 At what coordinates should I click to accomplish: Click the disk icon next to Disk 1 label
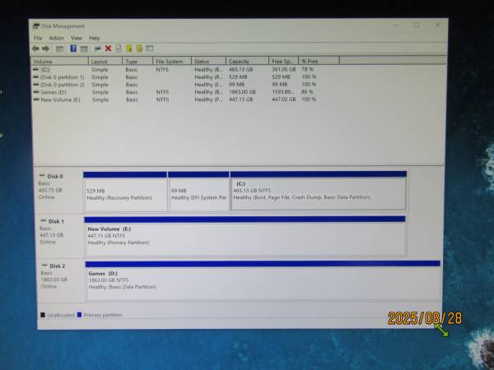43,220
